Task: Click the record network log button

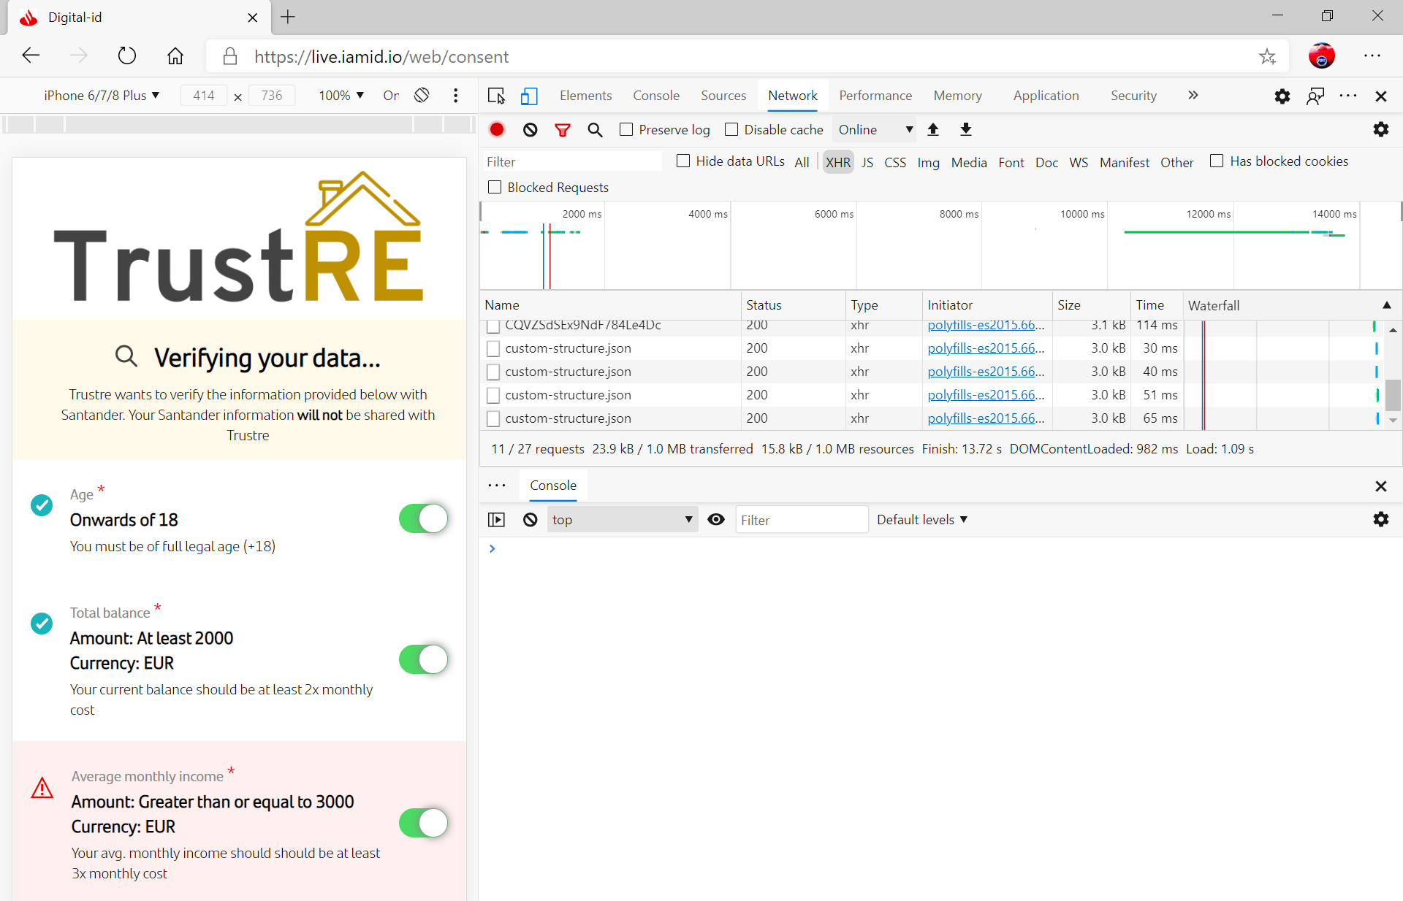Action: point(497,129)
